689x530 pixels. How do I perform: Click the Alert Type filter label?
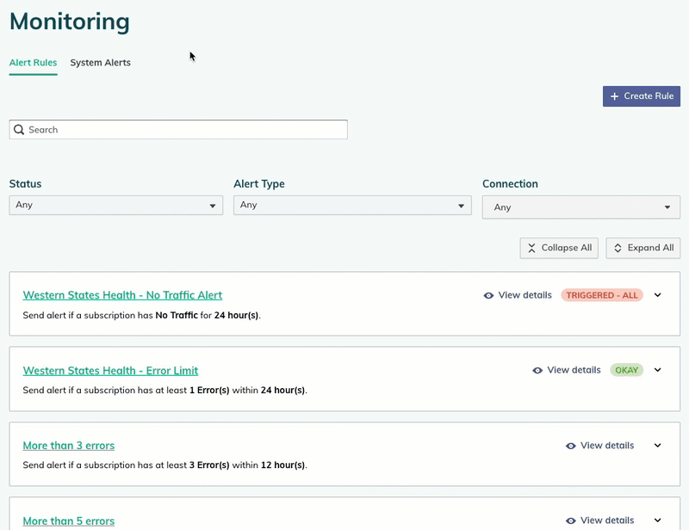(259, 184)
